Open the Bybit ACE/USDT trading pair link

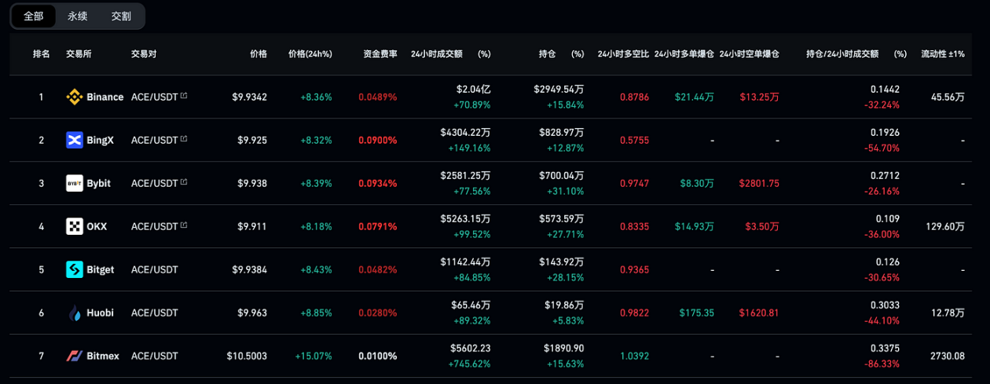point(155,184)
